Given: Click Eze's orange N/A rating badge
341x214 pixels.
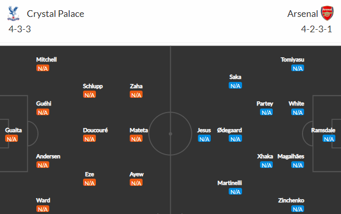Looking at the screenshot, I should click(89, 183).
